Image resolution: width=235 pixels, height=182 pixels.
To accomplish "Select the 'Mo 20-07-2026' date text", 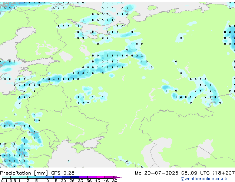I will (156, 173).
